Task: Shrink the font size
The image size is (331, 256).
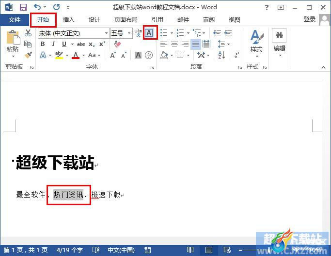Action: click(124, 55)
